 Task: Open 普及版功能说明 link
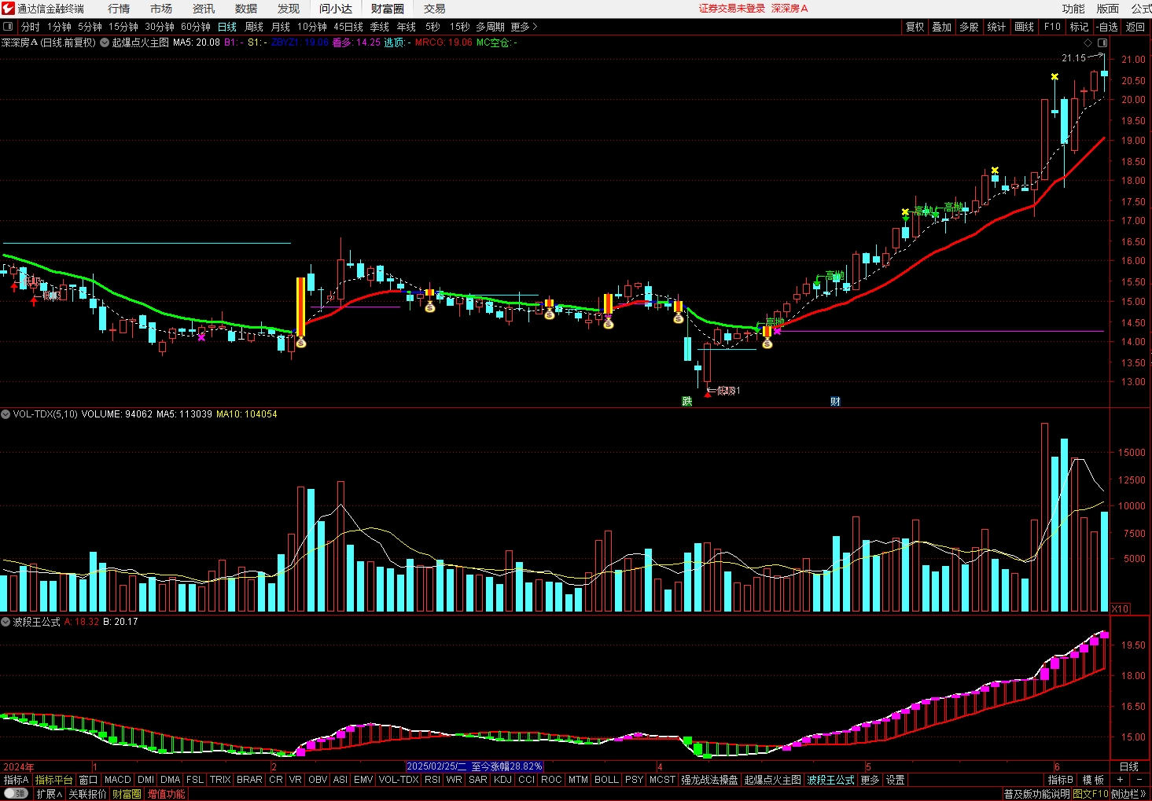click(1036, 794)
